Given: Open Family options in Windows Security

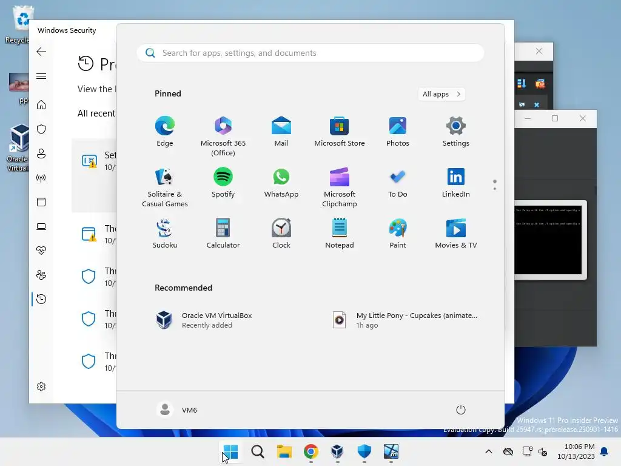Looking at the screenshot, I should 41,275.
